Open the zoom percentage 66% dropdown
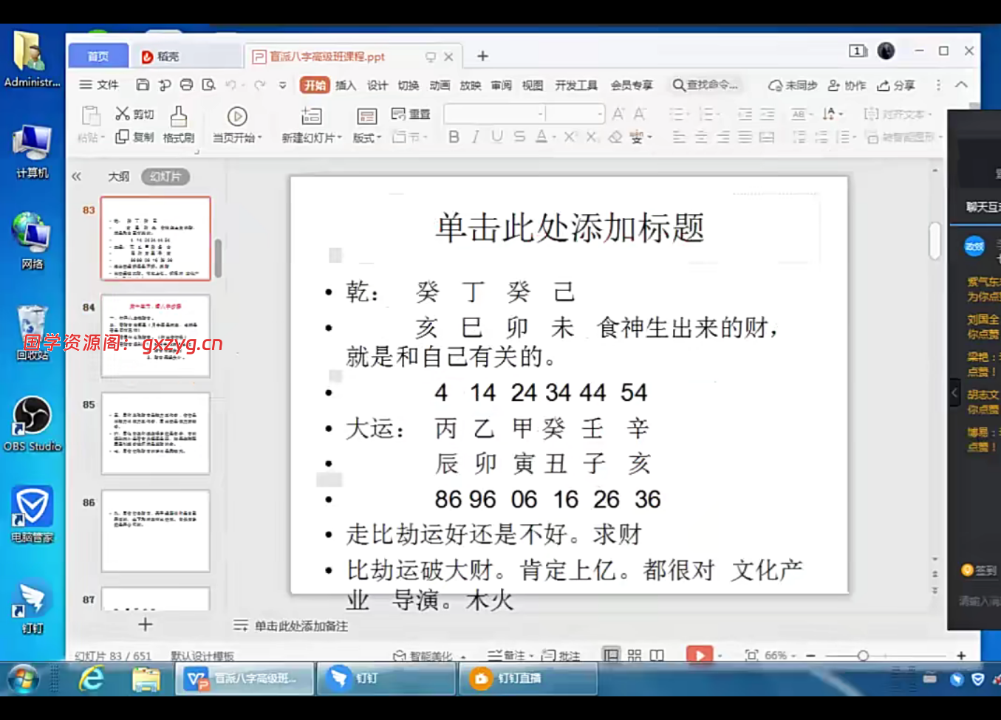The height and width of the screenshot is (720, 1001). (780, 655)
